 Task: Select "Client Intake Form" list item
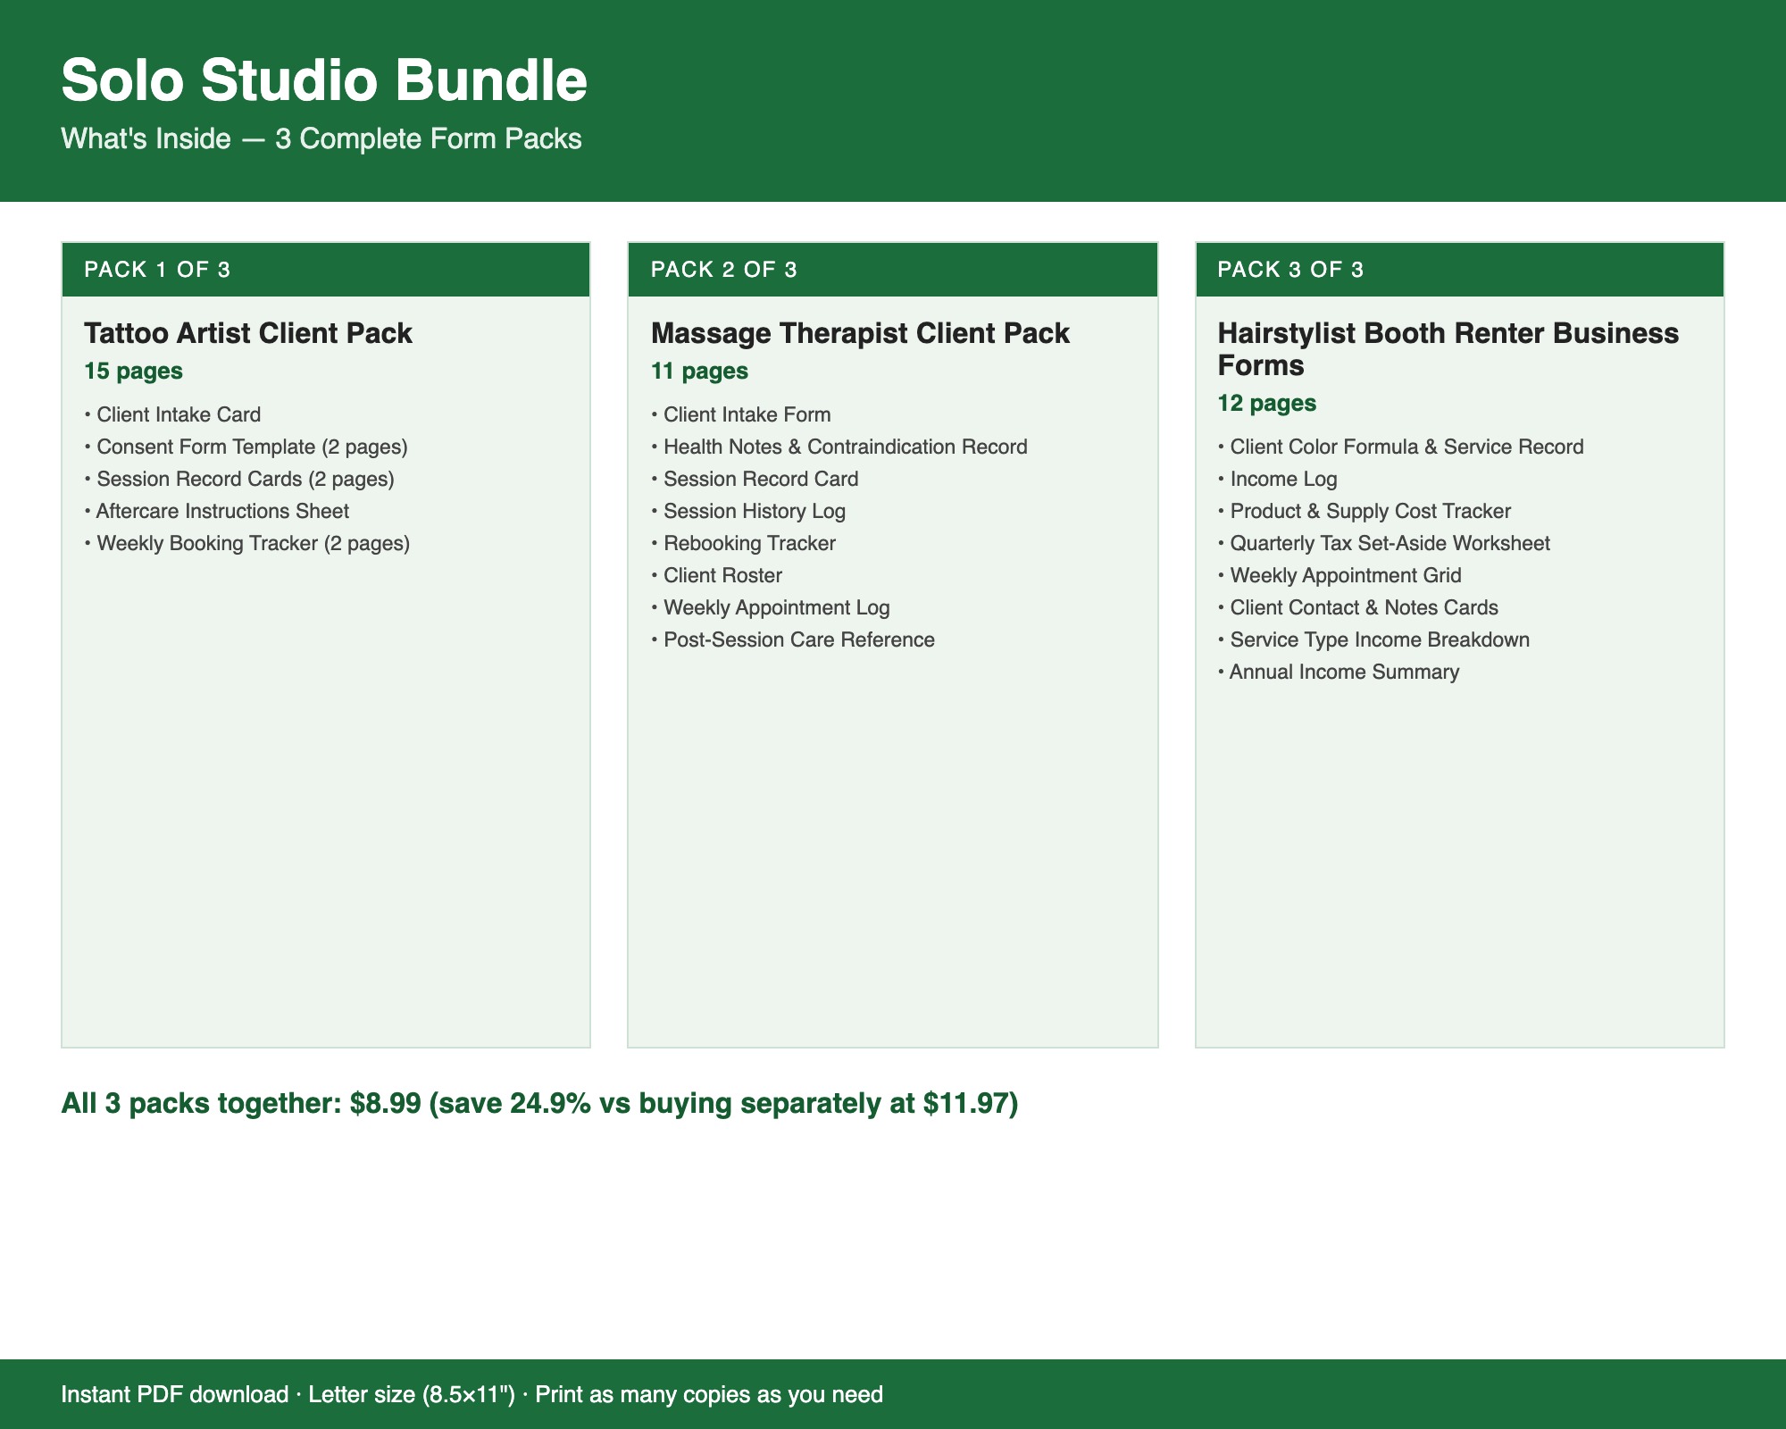tap(741, 414)
